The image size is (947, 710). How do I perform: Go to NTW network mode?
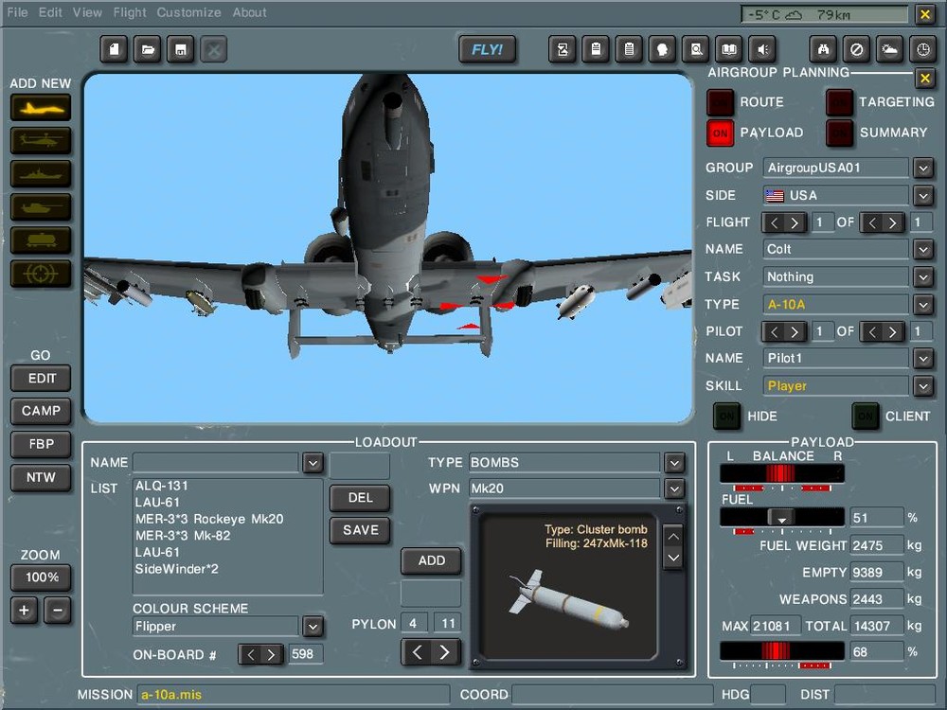coord(41,477)
